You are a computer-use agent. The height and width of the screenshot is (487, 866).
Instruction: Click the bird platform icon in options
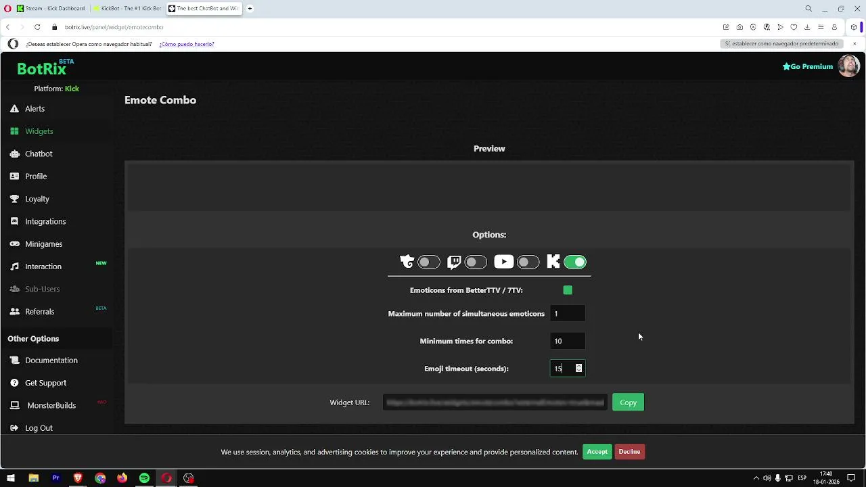click(407, 262)
